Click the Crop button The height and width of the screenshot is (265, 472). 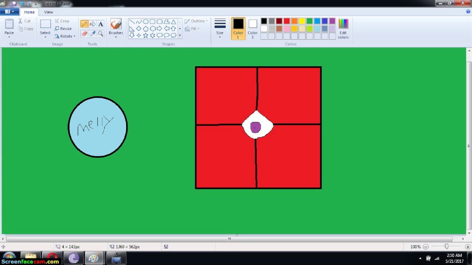coord(62,21)
